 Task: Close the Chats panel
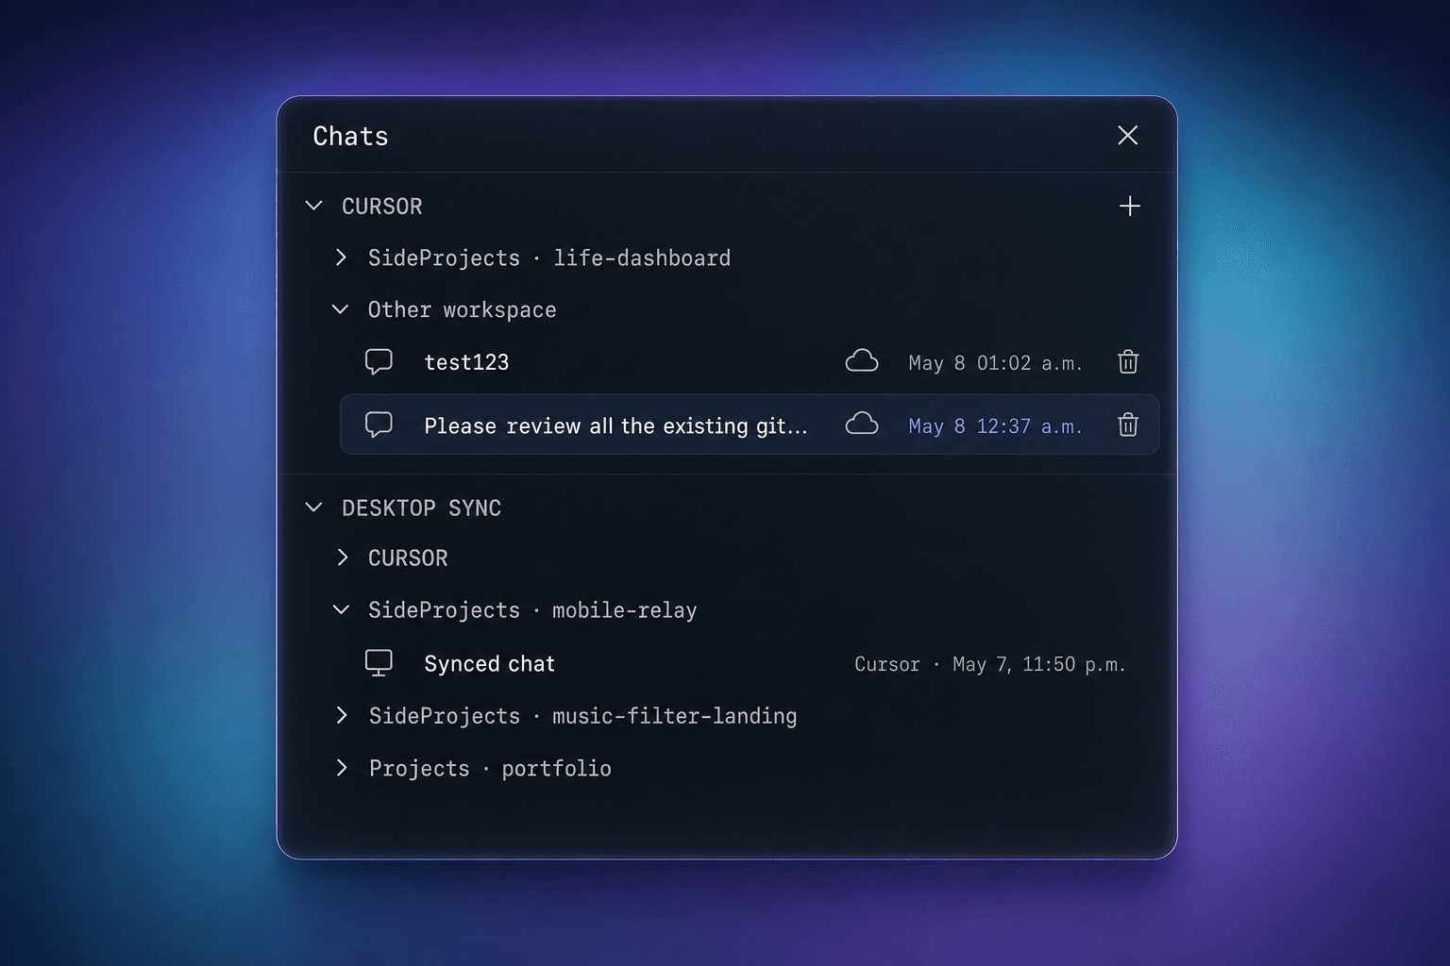[1127, 135]
